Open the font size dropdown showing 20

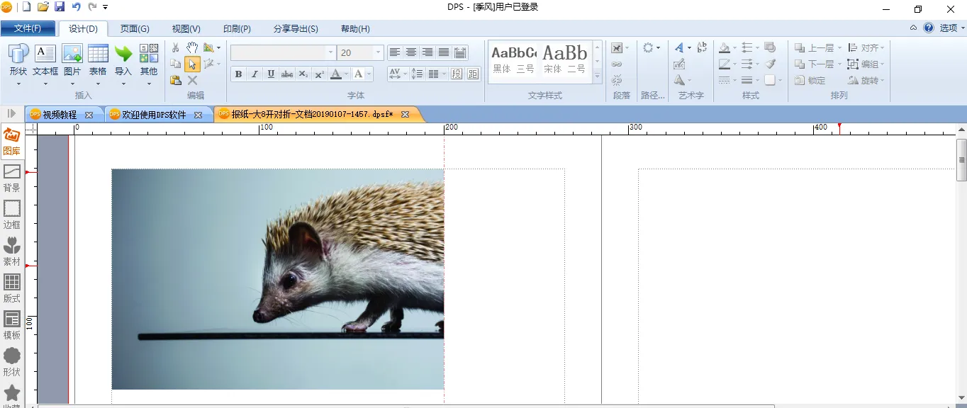[x=378, y=53]
